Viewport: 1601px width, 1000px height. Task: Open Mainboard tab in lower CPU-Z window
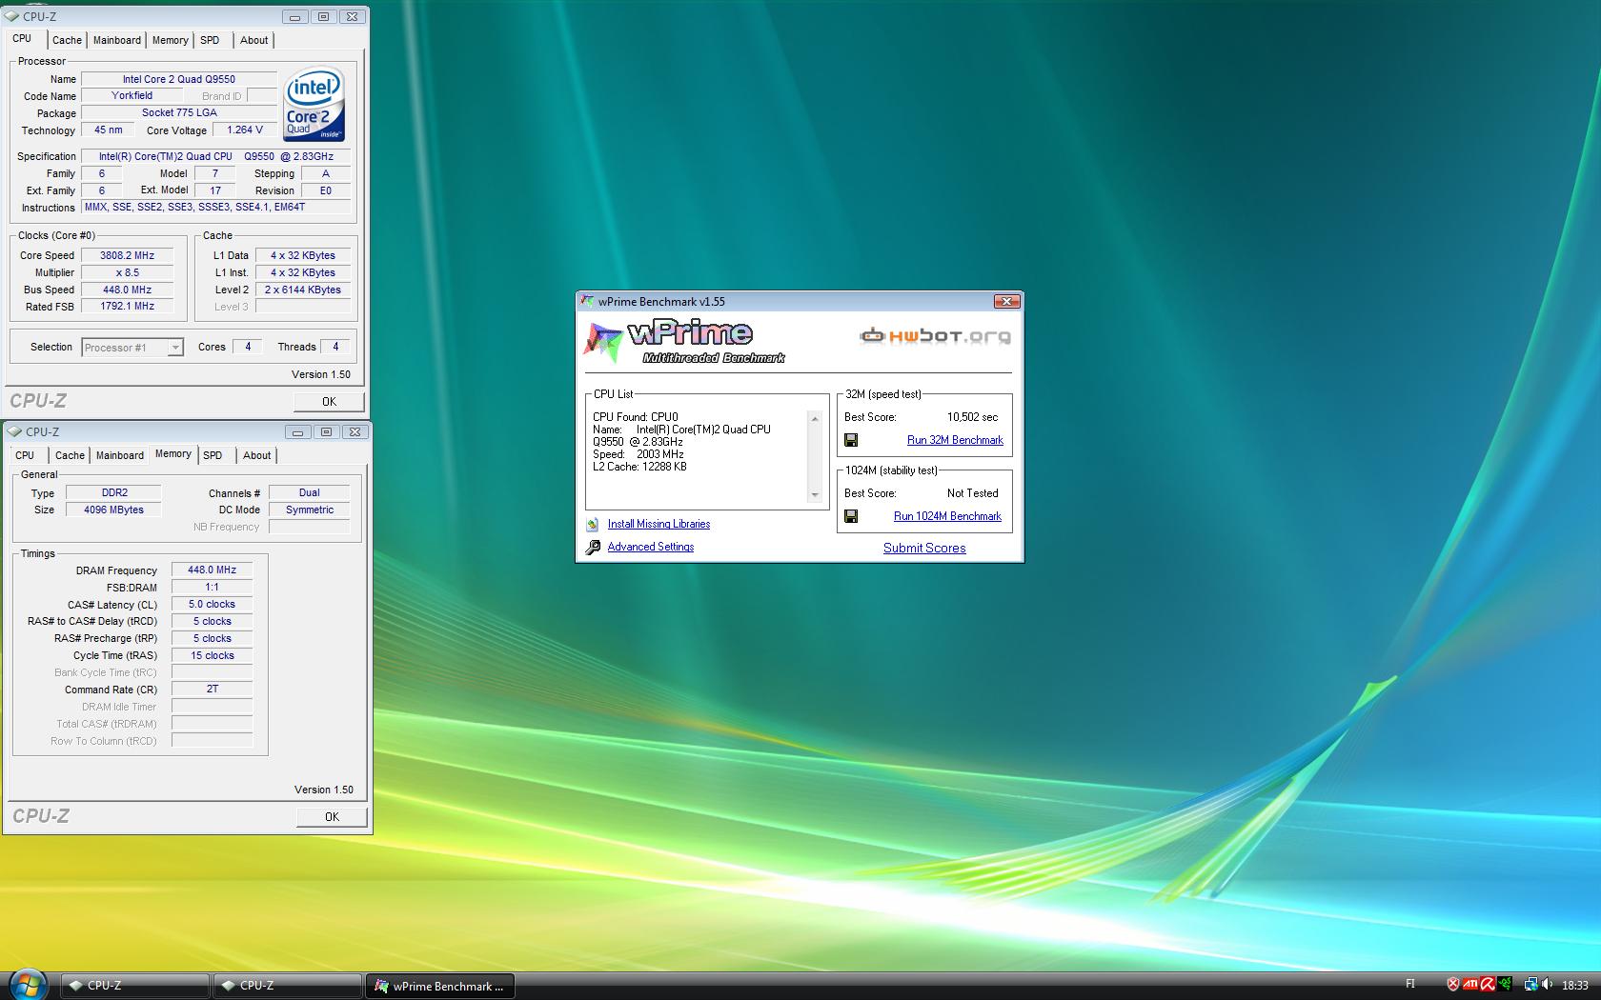pos(120,455)
